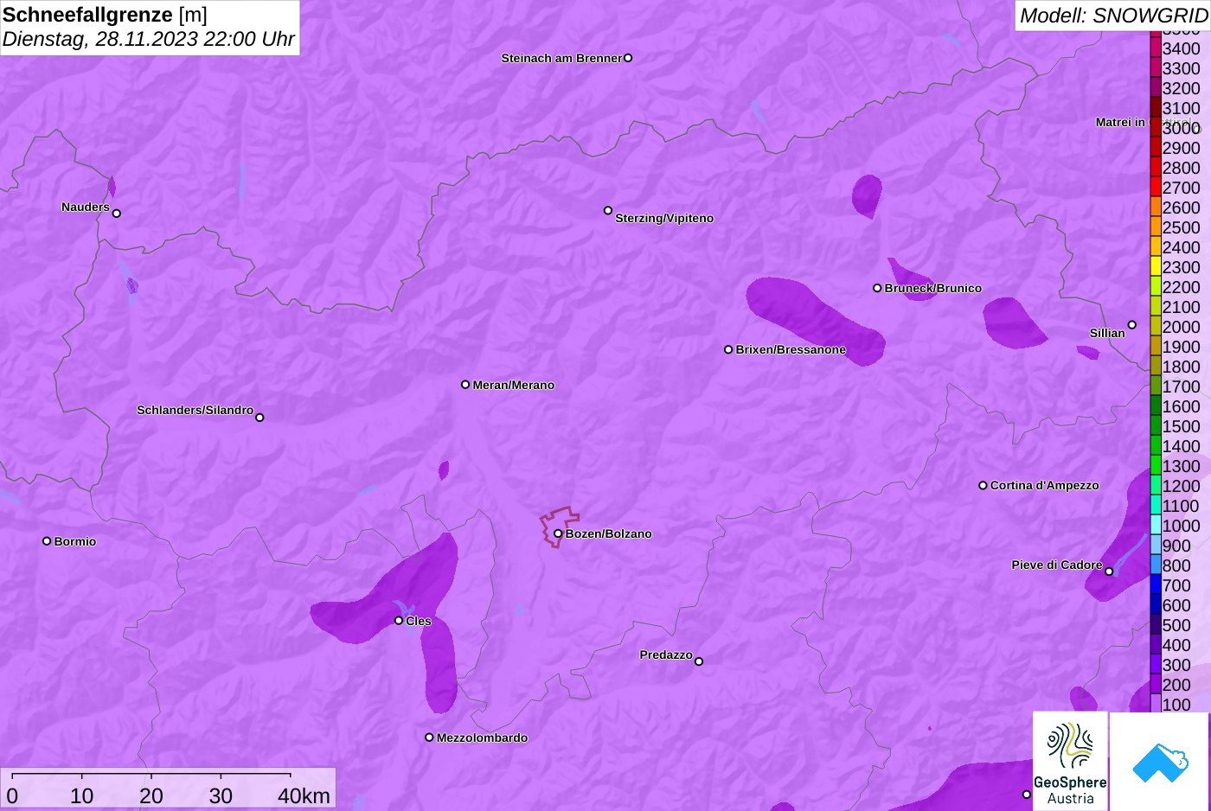Click the Meran/Merano marker circle
Screen dimensions: 1211x811
coord(465,384)
